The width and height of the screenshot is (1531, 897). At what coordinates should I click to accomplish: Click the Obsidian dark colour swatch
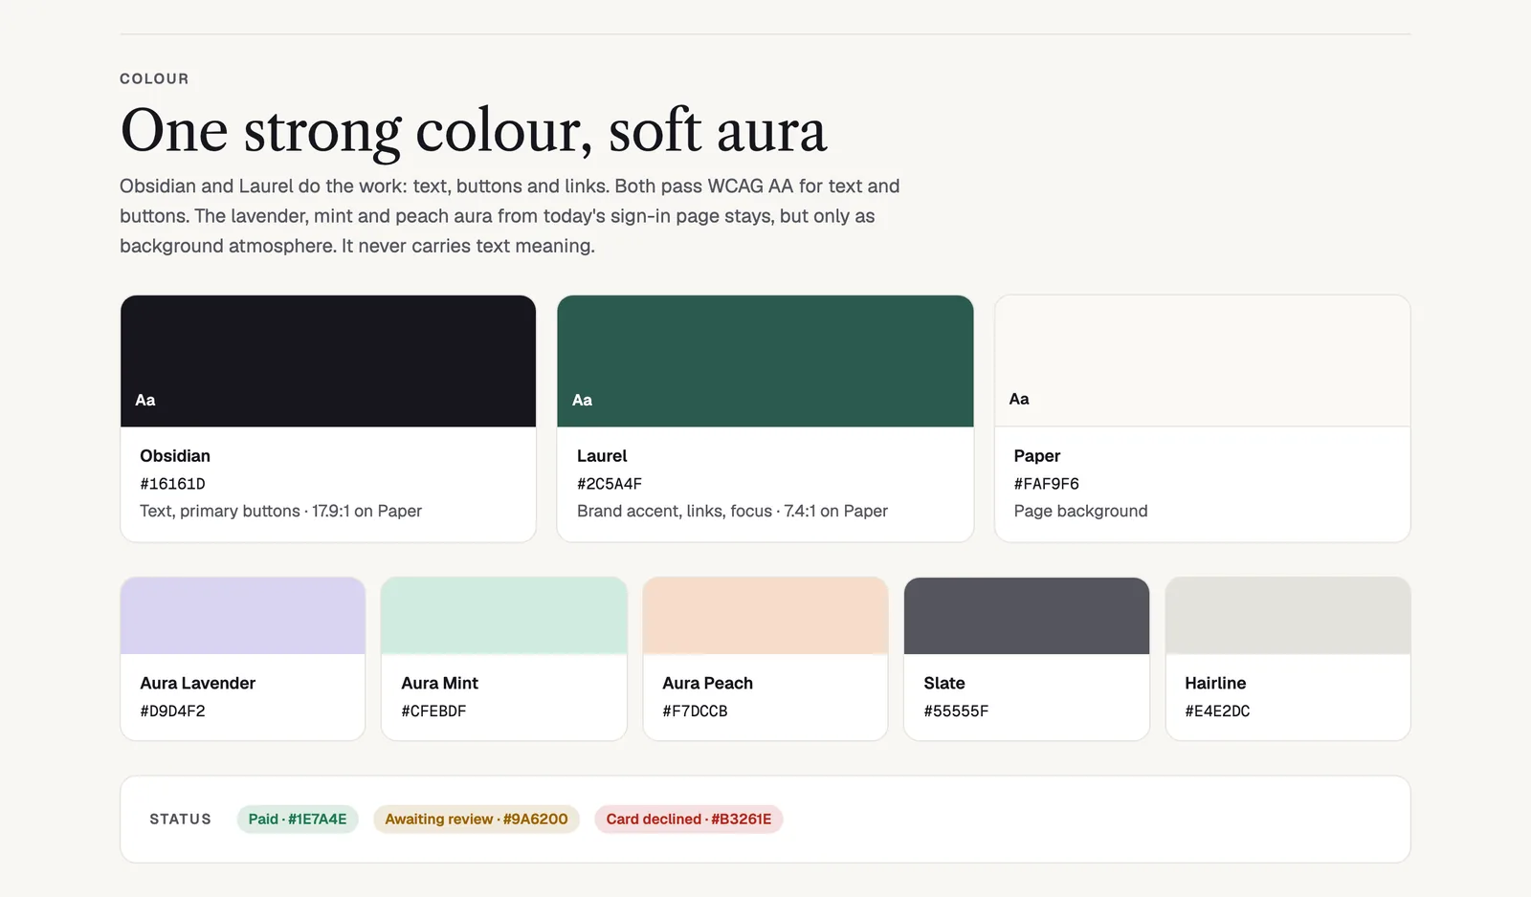(x=328, y=361)
